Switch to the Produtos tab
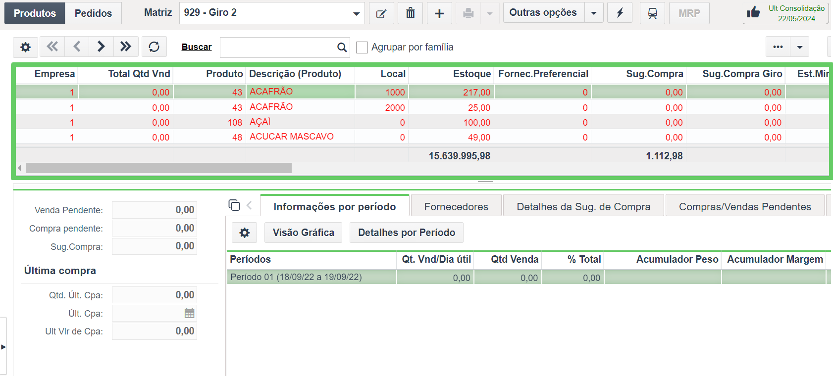 tap(35, 13)
